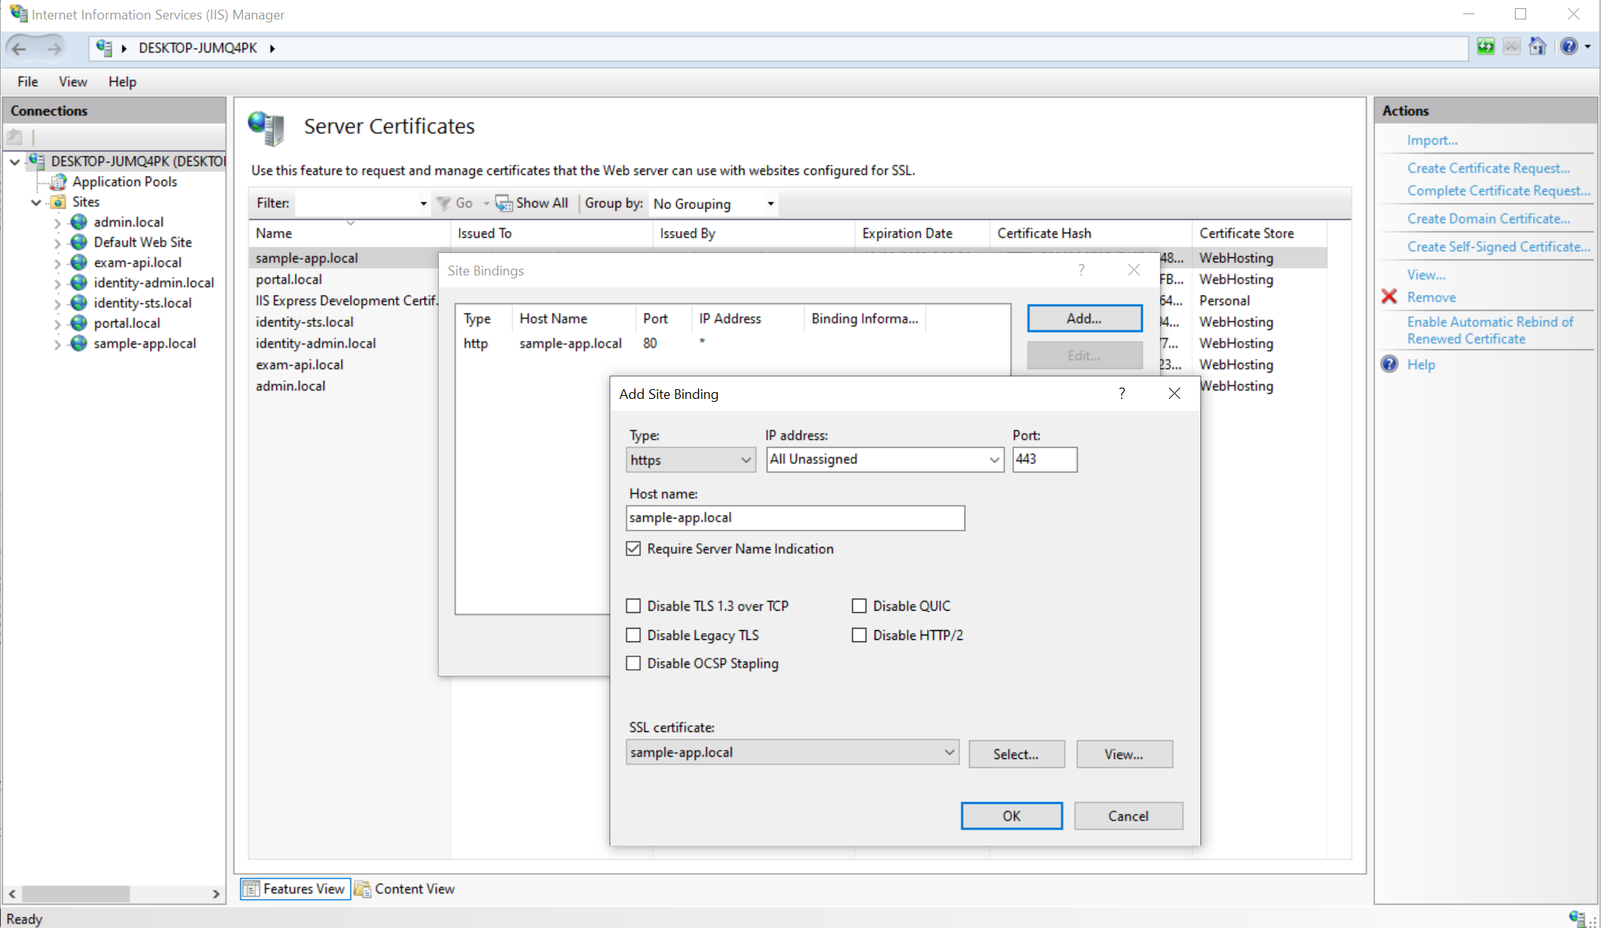Image resolution: width=1601 pixels, height=928 pixels.
Task: Click the blue Help icon in Actions pane
Action: click(x=1389, y=364)
